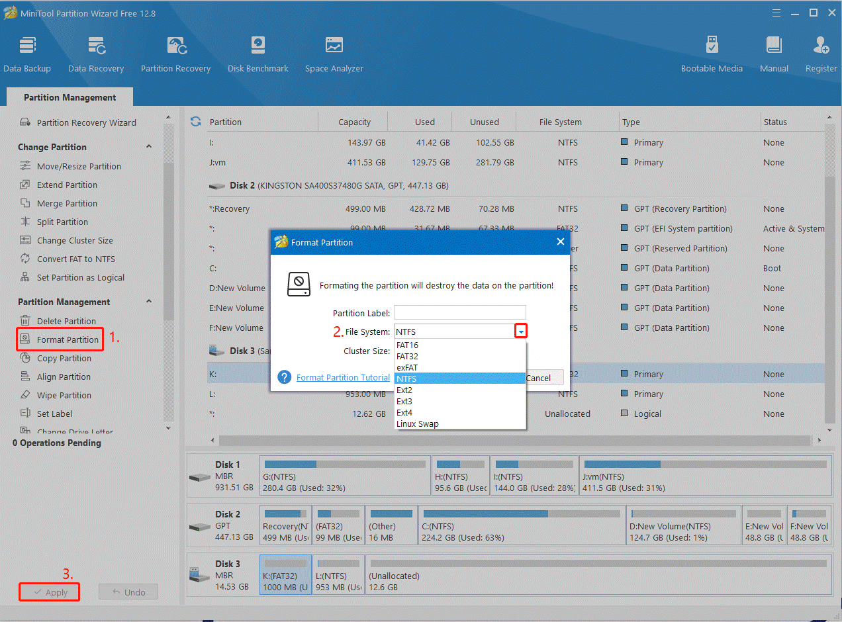
Task: Click inside the Partition Label field
Action: pos(459,313)
